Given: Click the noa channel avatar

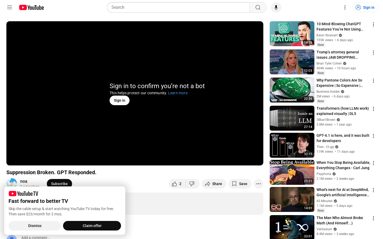Looking at the screenshot, I should point(12,183).
